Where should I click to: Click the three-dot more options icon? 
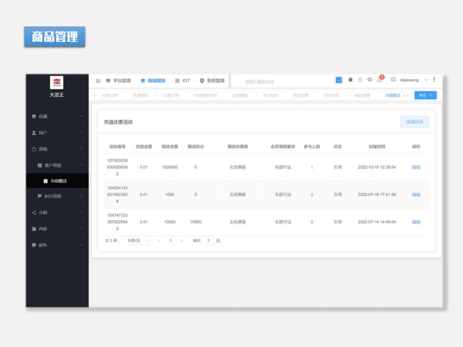point(434,80)
